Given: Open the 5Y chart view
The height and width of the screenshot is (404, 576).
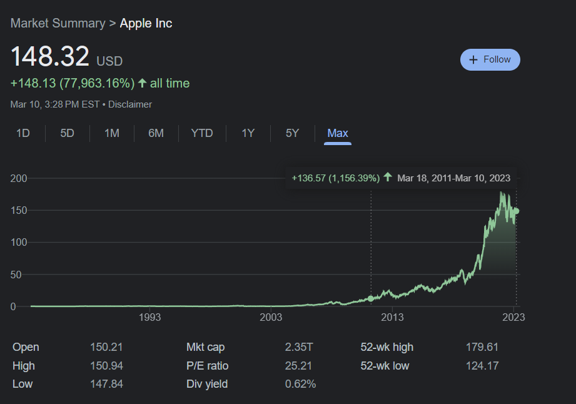Looking at the screenshot, I should pyautogui.click(x=292, y=133).
